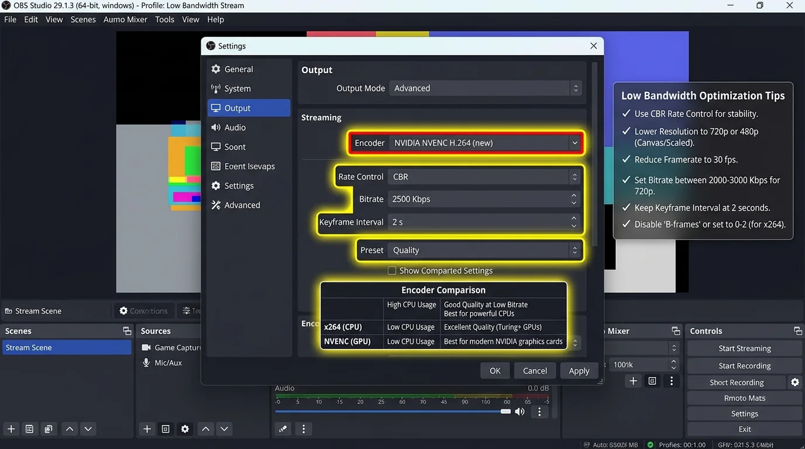Click the Bitrate 2500 Kbps field

pos(484,199)
